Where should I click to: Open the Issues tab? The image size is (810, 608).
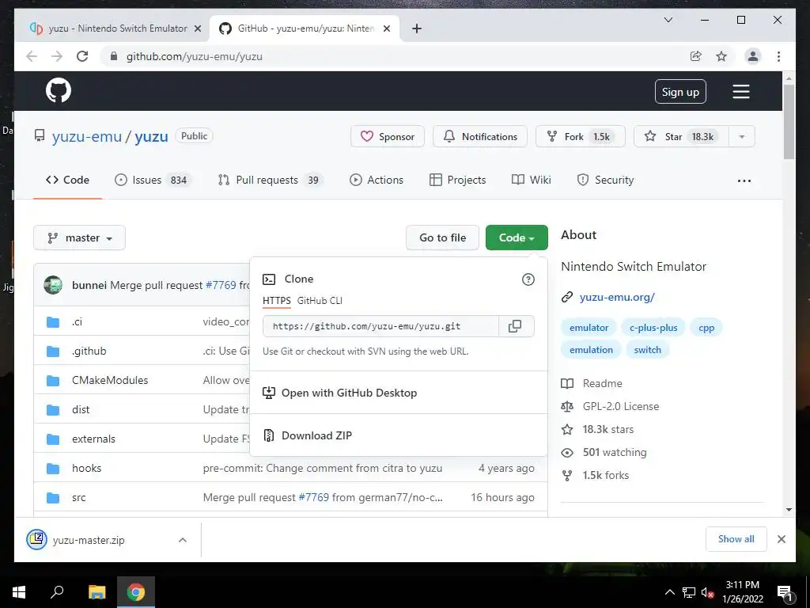[153, 180]
